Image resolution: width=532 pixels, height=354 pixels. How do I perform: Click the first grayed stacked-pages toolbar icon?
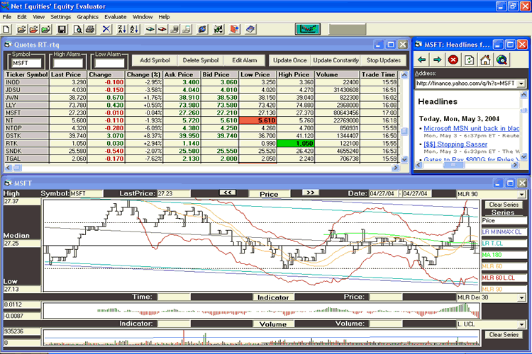[174, 30]
